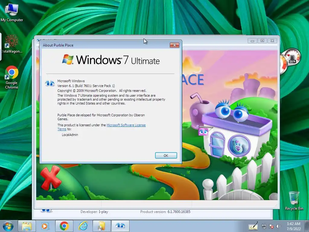The height and width of the screenshot is (232, 309).
Task: Launch Google Chrome from the desktop
Action: point(12,77)
